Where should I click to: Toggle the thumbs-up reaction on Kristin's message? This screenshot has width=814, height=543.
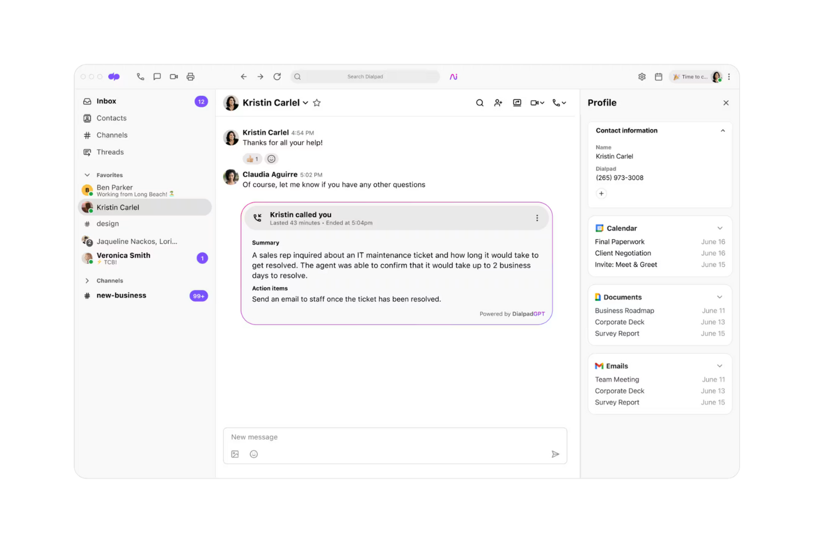tap(252, 158)
